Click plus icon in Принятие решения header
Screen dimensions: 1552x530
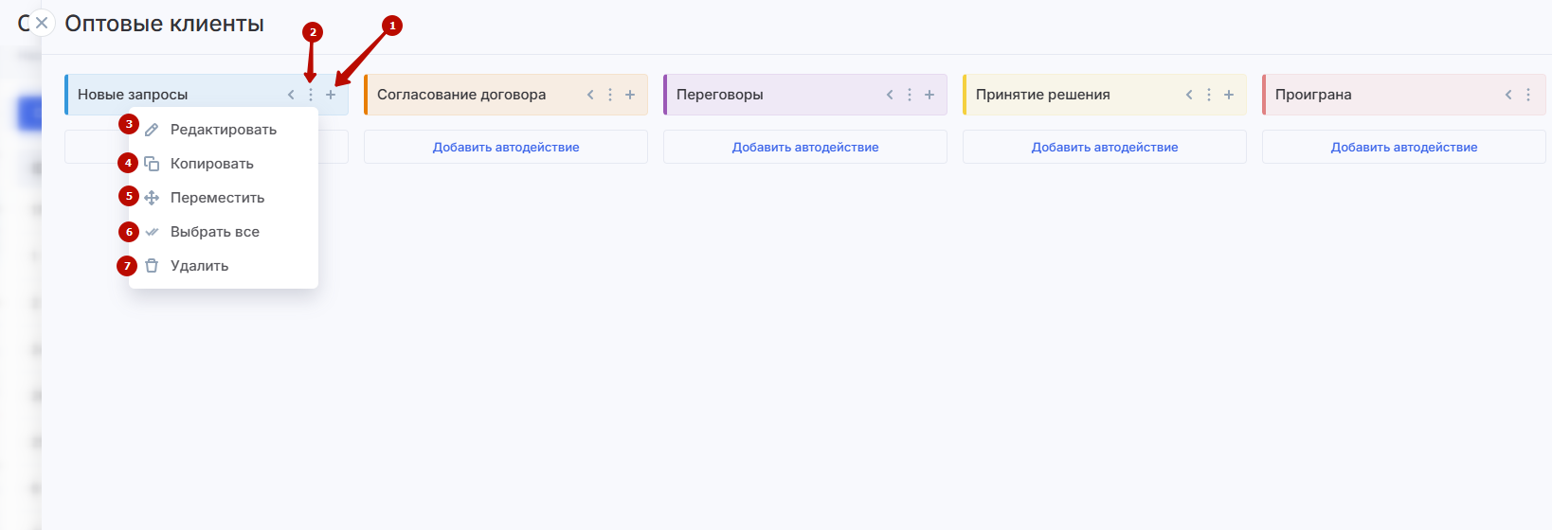1229,95
